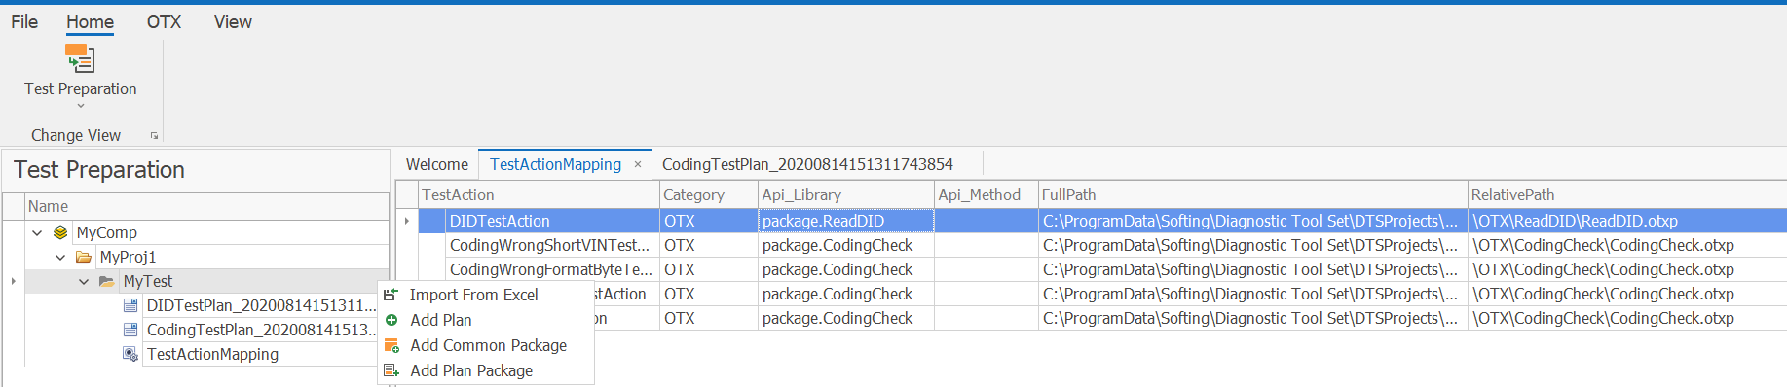Click the DIDTestPlan document icon
Screen dimensions: 1787x387
[130, 305]
